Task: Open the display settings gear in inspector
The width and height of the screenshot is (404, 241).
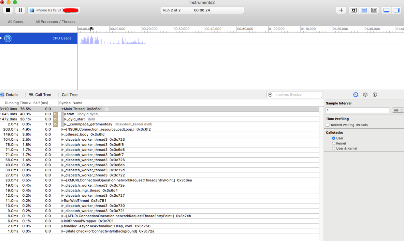Action: tap(365, 95)
